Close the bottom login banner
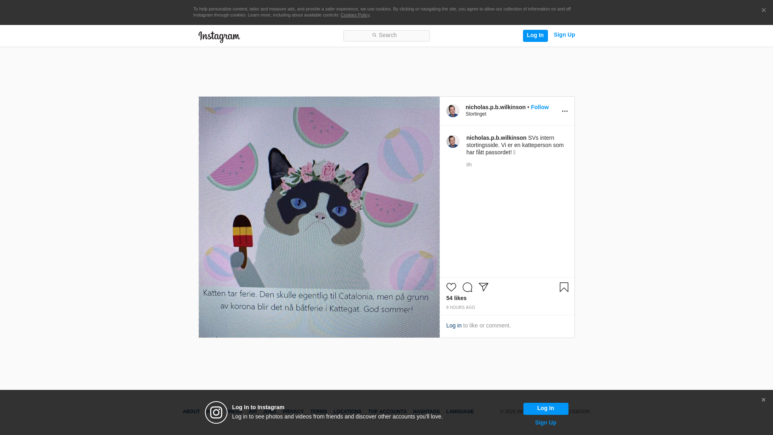This screenshot has height=435, width=773. pos(763,400)
